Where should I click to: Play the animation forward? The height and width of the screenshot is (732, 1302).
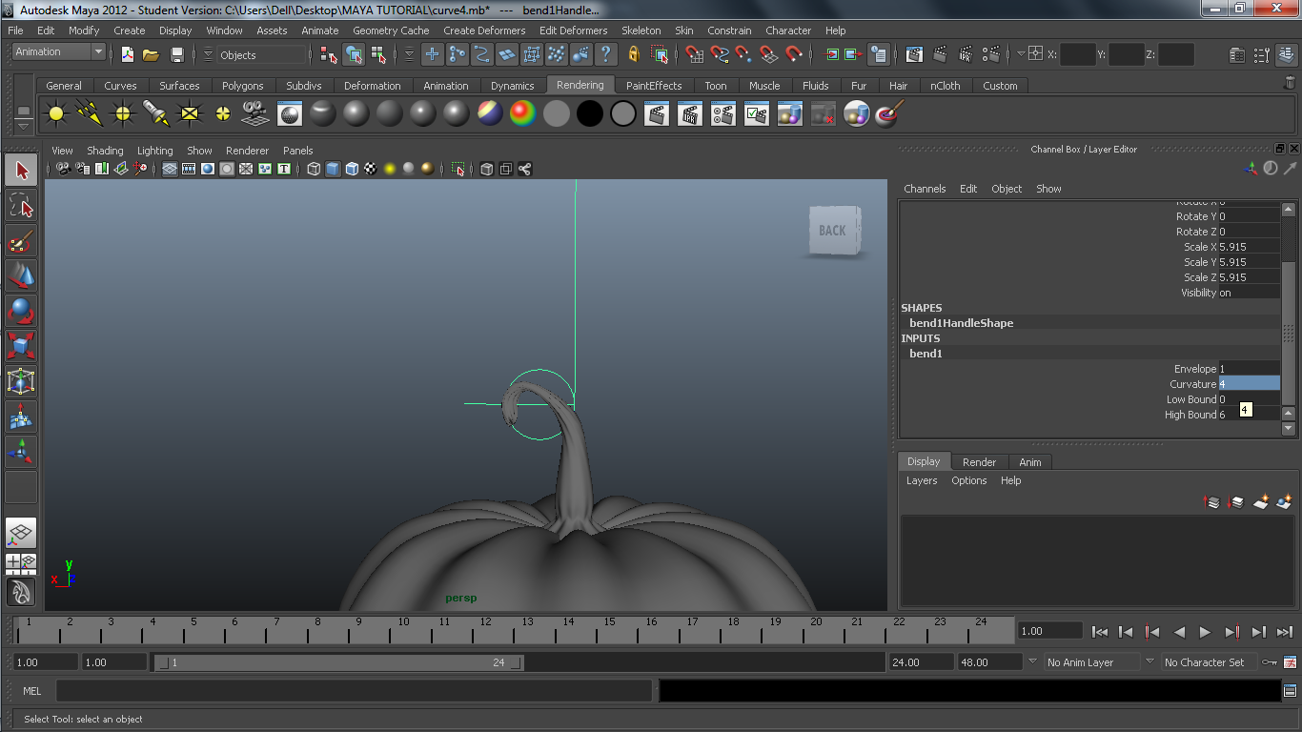coord(1205,631)
